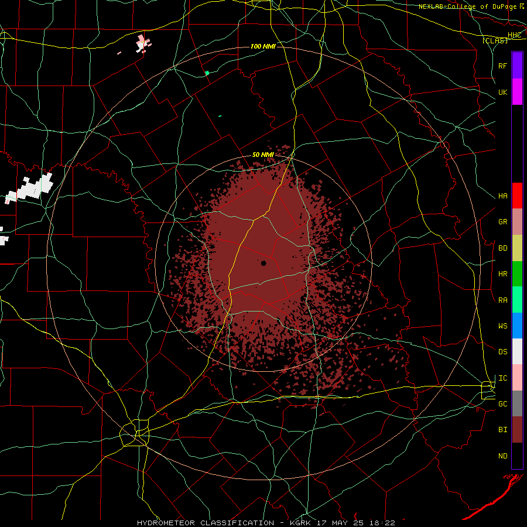Pick the dark green HR legend color

(517, 274)
